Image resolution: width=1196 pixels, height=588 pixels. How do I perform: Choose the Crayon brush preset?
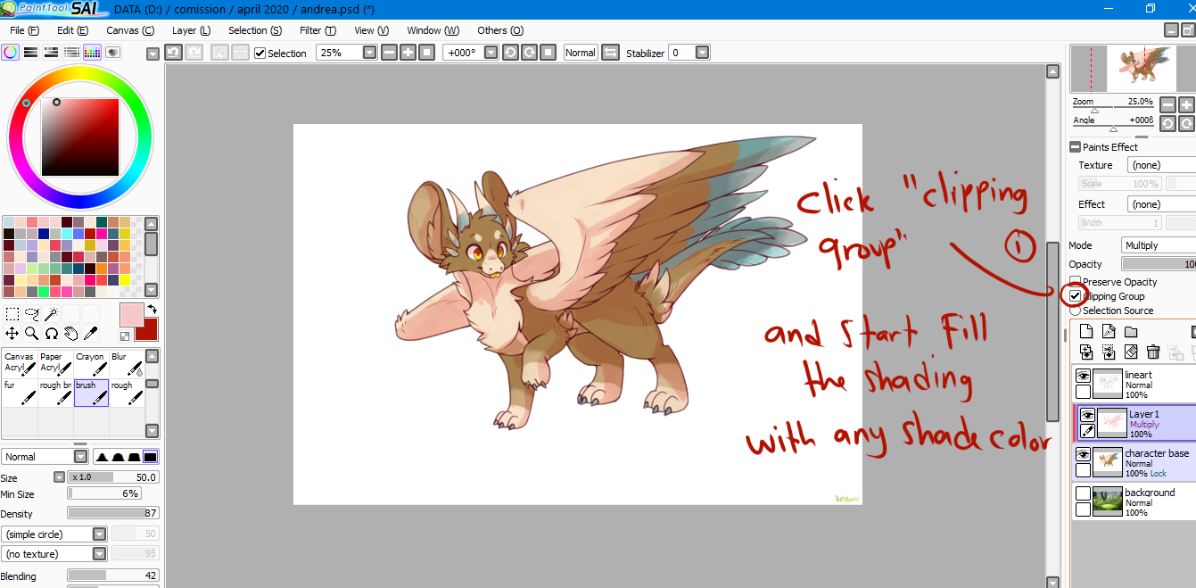pyautogui.click(x=91, y=364)
